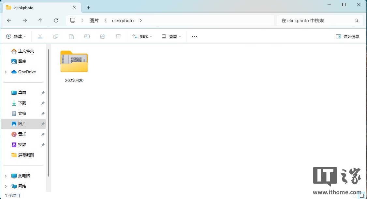Click the 新建 new item button
The image size is (367, 199).
click(x=16, y=36)
